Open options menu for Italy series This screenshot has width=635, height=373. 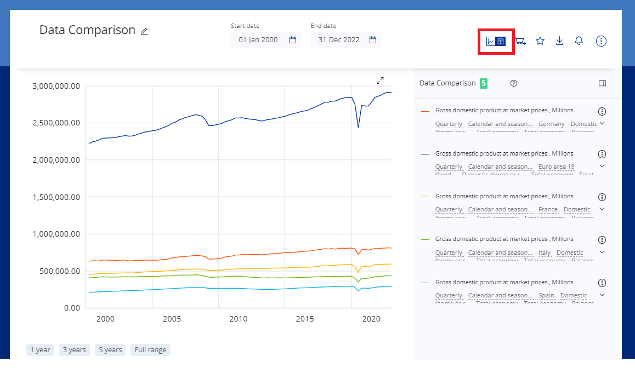[602, 240]
